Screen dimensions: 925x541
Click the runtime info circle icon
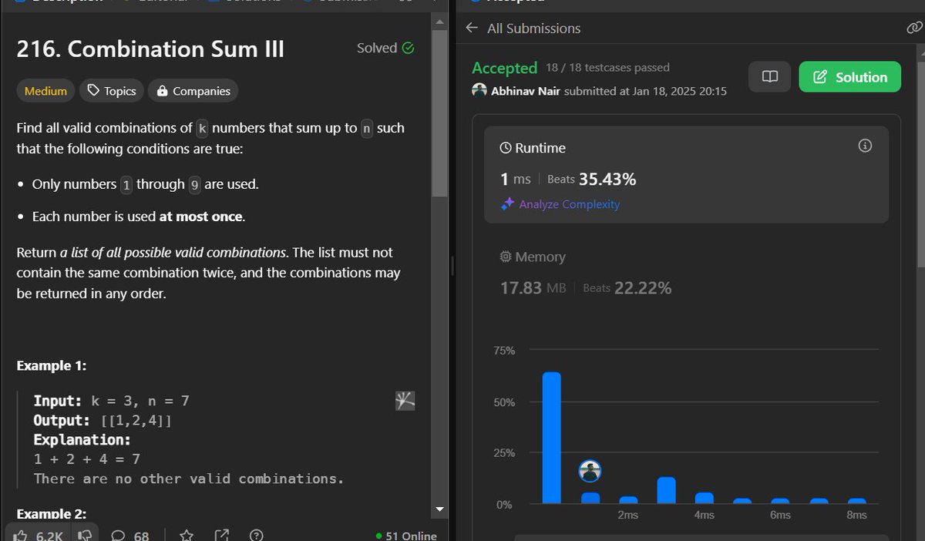[865, 146]
